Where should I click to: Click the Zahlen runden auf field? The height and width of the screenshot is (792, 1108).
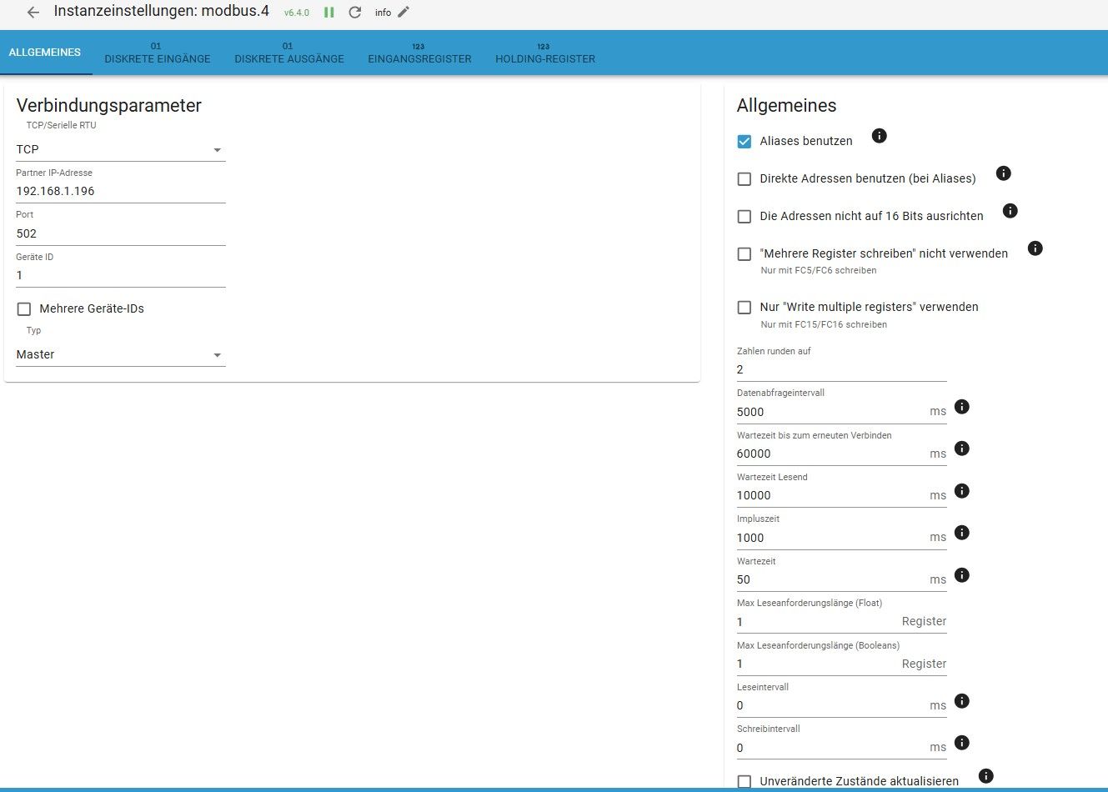(x=841, y=369)
